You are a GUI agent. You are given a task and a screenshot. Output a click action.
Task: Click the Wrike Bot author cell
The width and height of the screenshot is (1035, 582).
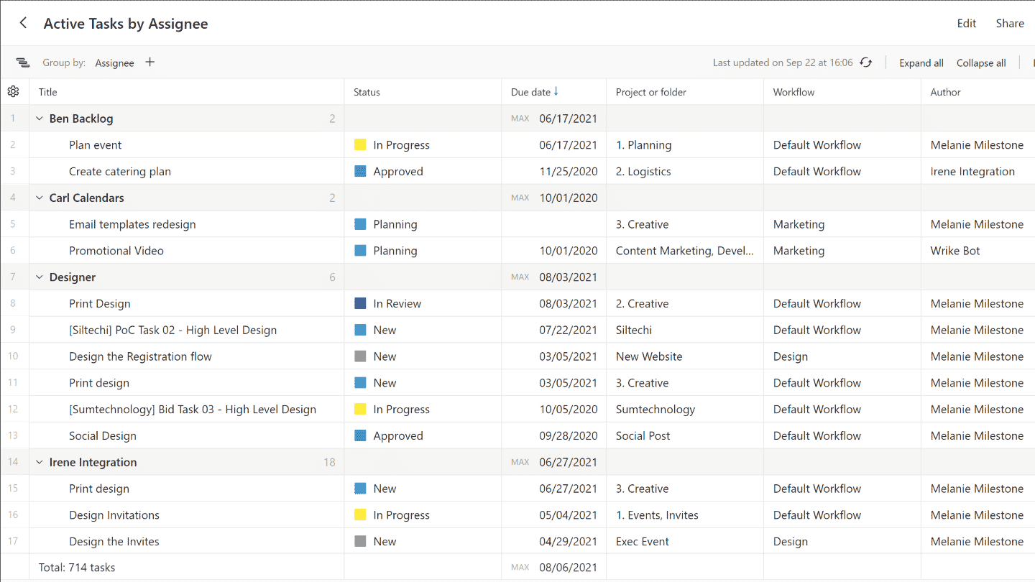pos(978,251)
